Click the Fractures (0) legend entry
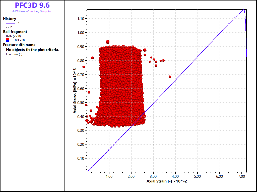This screenshot has width=257, height=192. tap(14, 54)
